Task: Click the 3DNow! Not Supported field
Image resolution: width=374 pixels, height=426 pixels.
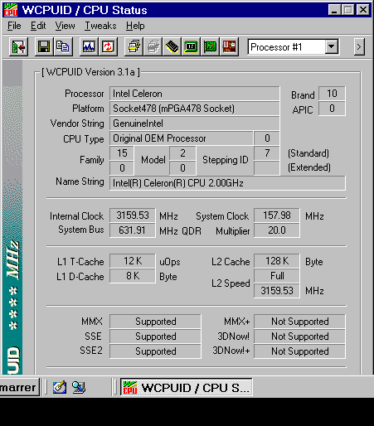Action: coord(299,336)
